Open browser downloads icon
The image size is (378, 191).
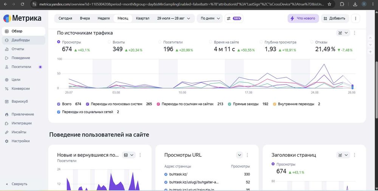[x=355, y=4]
